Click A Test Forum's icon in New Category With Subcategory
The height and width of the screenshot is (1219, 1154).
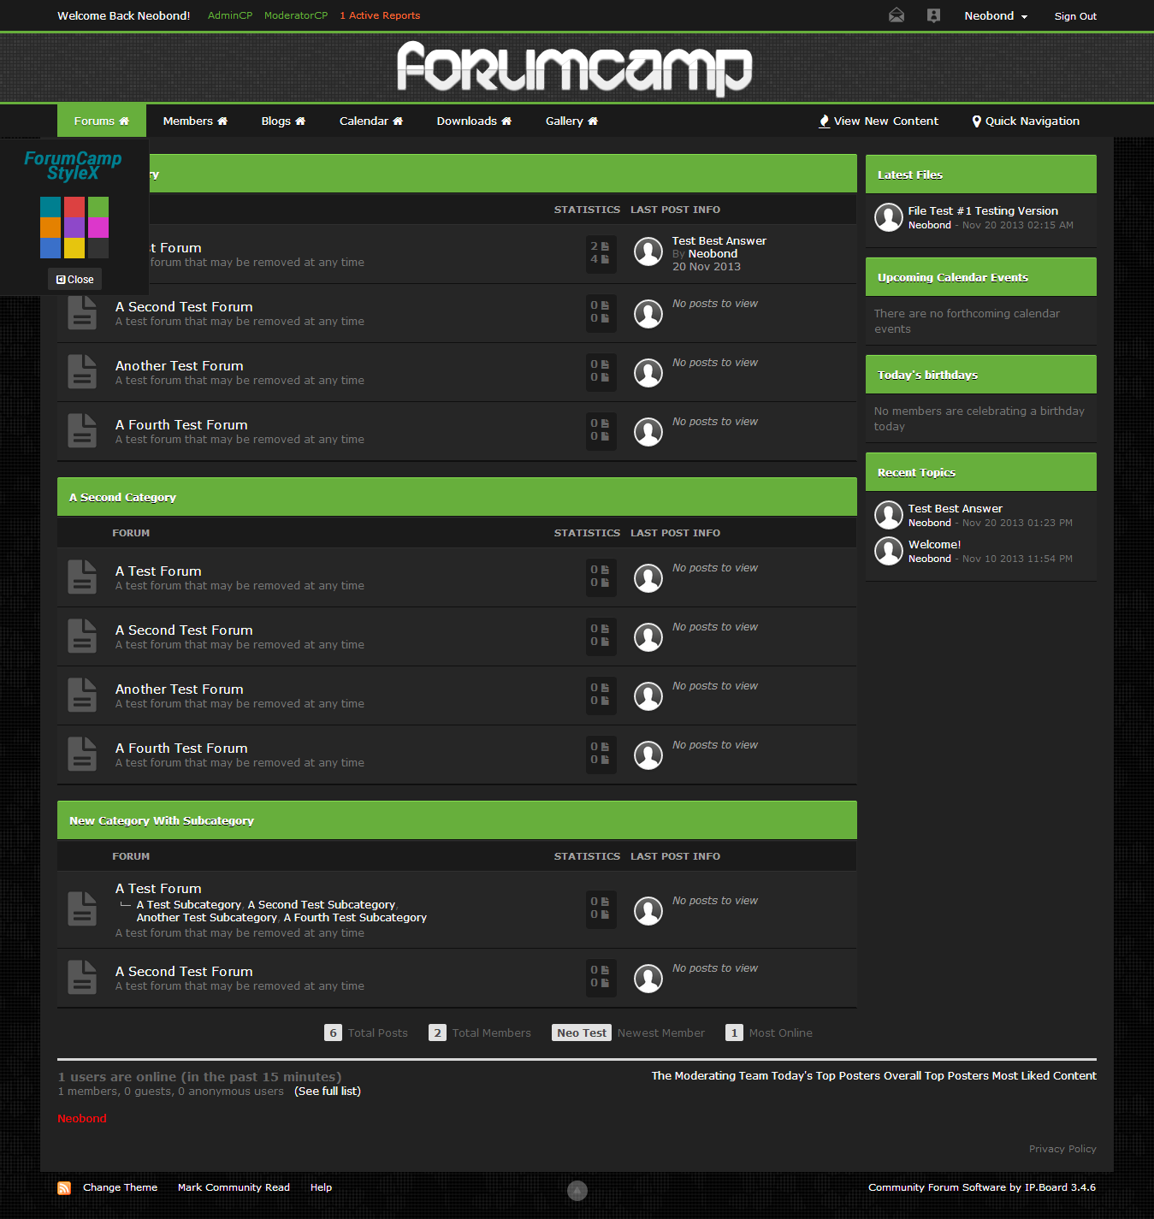pyautogui.click(x=82, y=908)
